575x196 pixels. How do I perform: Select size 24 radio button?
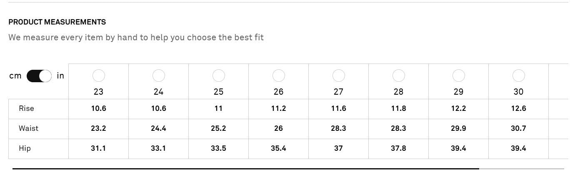pos(159,76)
